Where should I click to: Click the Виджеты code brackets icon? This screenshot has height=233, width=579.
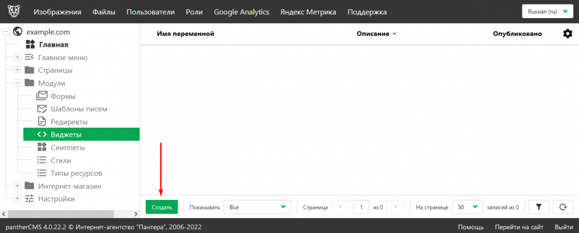point(42,134)
